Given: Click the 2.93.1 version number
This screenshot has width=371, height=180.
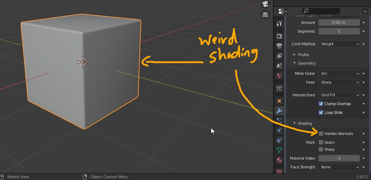Looking at the screenshot, I should [x=362, y=177].
